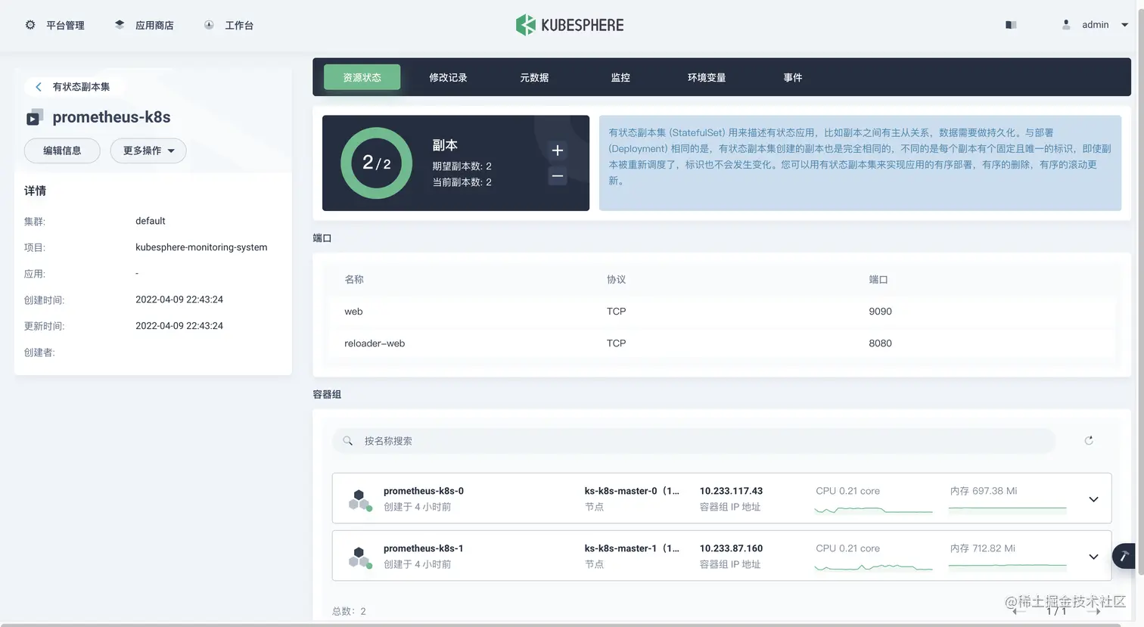
Task: View the 事件 tab
Action: pos(793,77)
